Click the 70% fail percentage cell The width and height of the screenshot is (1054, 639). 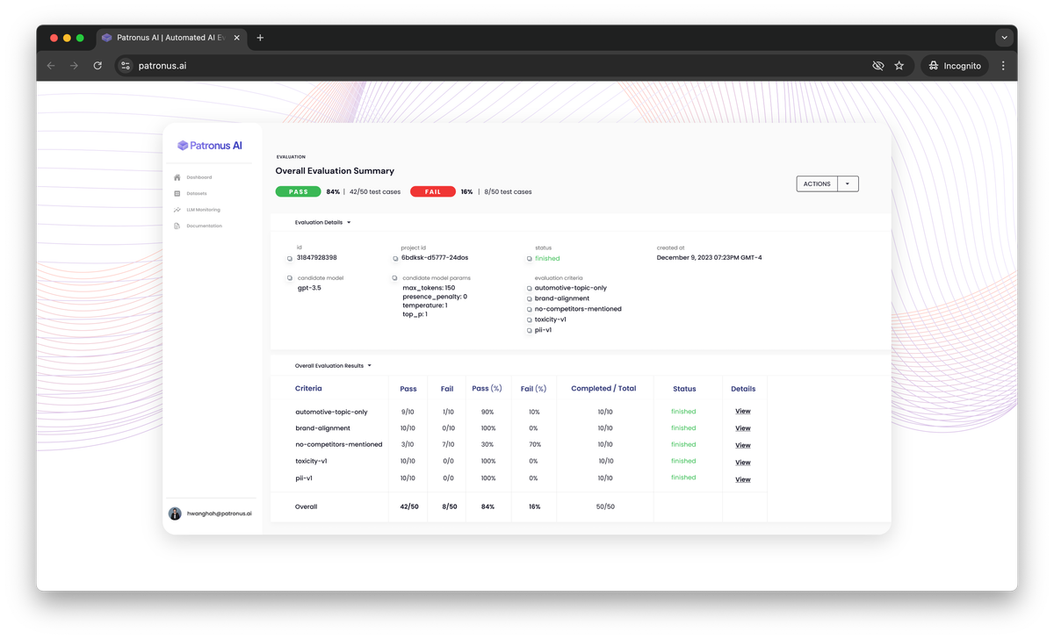534,445
